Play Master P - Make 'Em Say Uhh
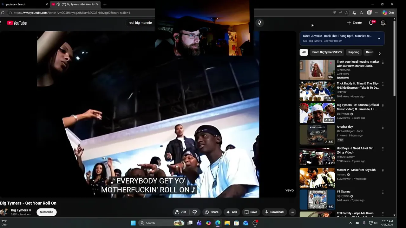406x228 pixels. pos(317,178)
